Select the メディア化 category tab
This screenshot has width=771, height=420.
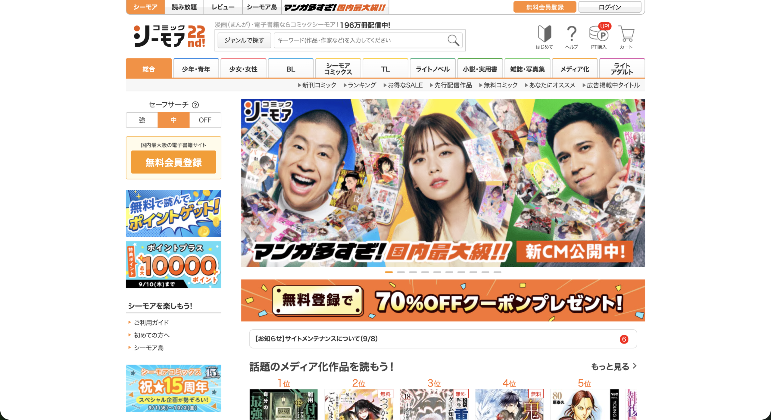click(575, 69)
